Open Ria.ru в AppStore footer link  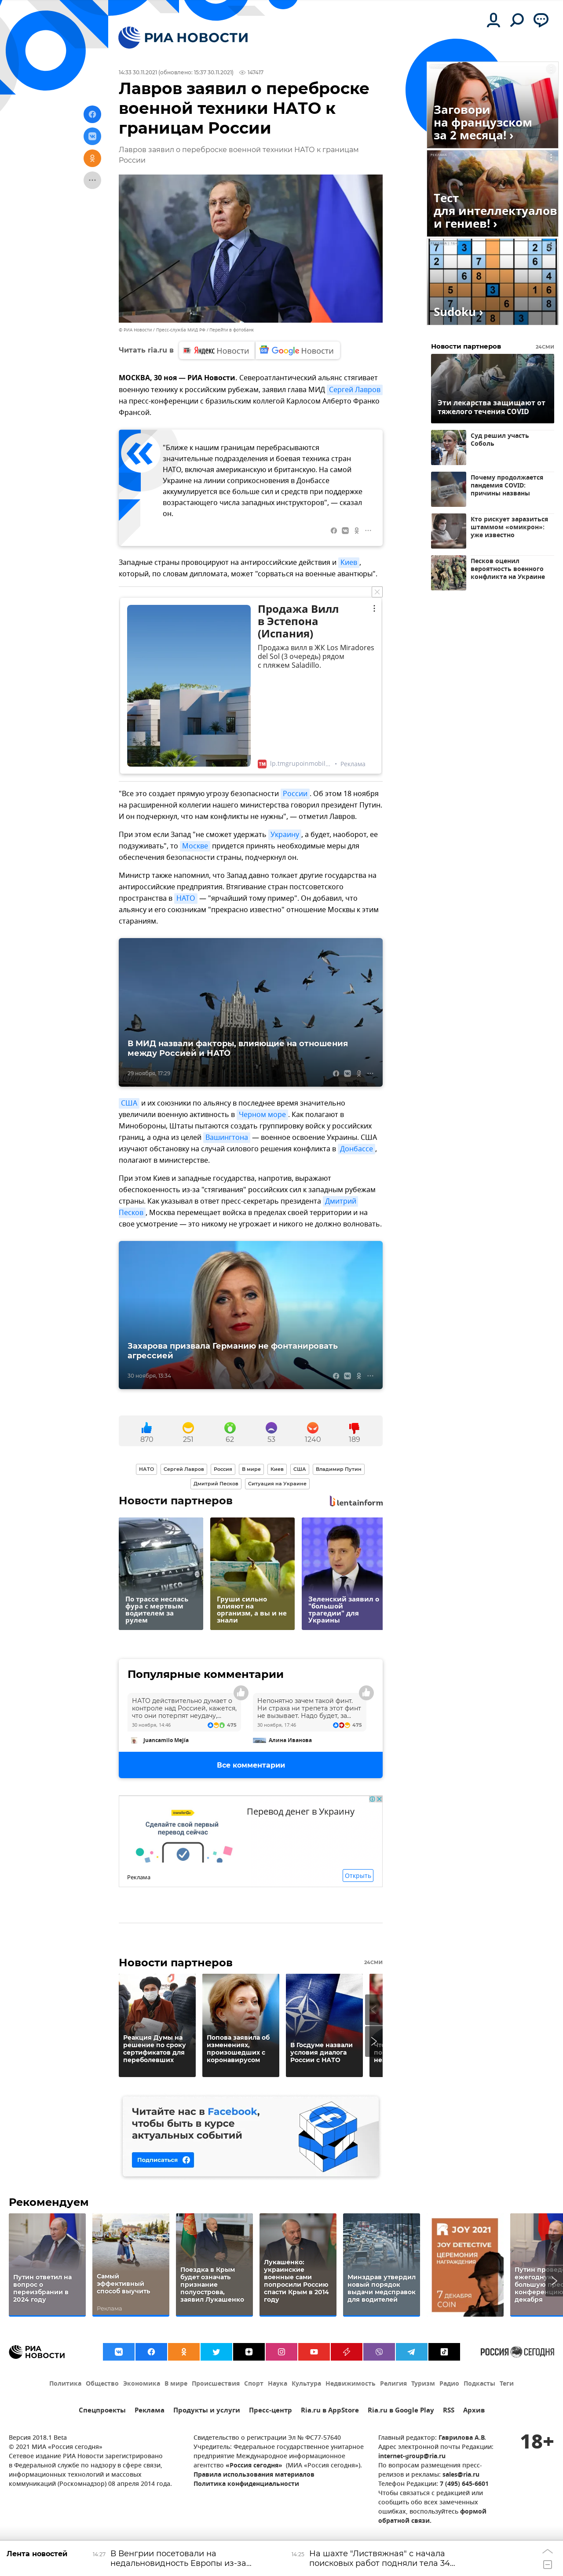(329, 2410)
